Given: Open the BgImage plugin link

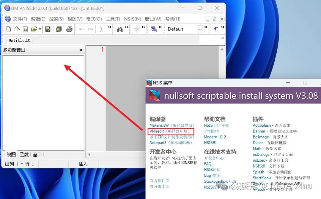Looking at the screenshot, I should [x=261, y=137].
